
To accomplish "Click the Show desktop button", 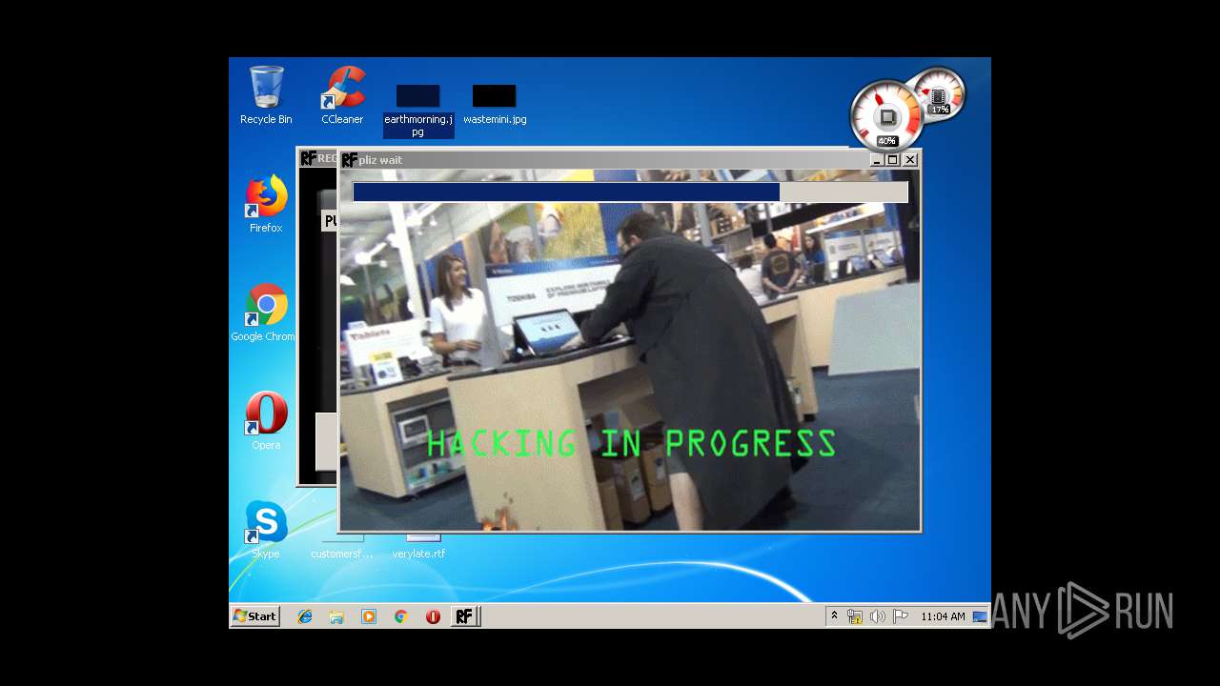I will tap(980, 616).
